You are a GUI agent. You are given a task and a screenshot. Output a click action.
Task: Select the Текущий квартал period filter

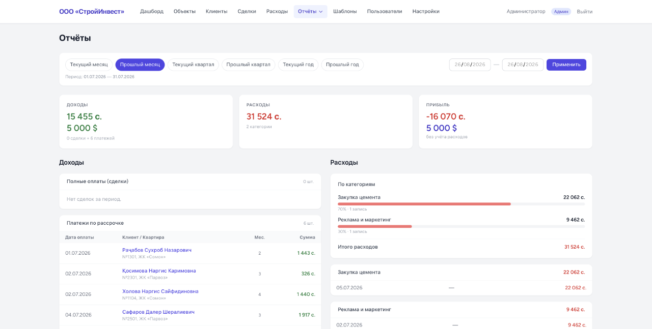click(193, 65)
